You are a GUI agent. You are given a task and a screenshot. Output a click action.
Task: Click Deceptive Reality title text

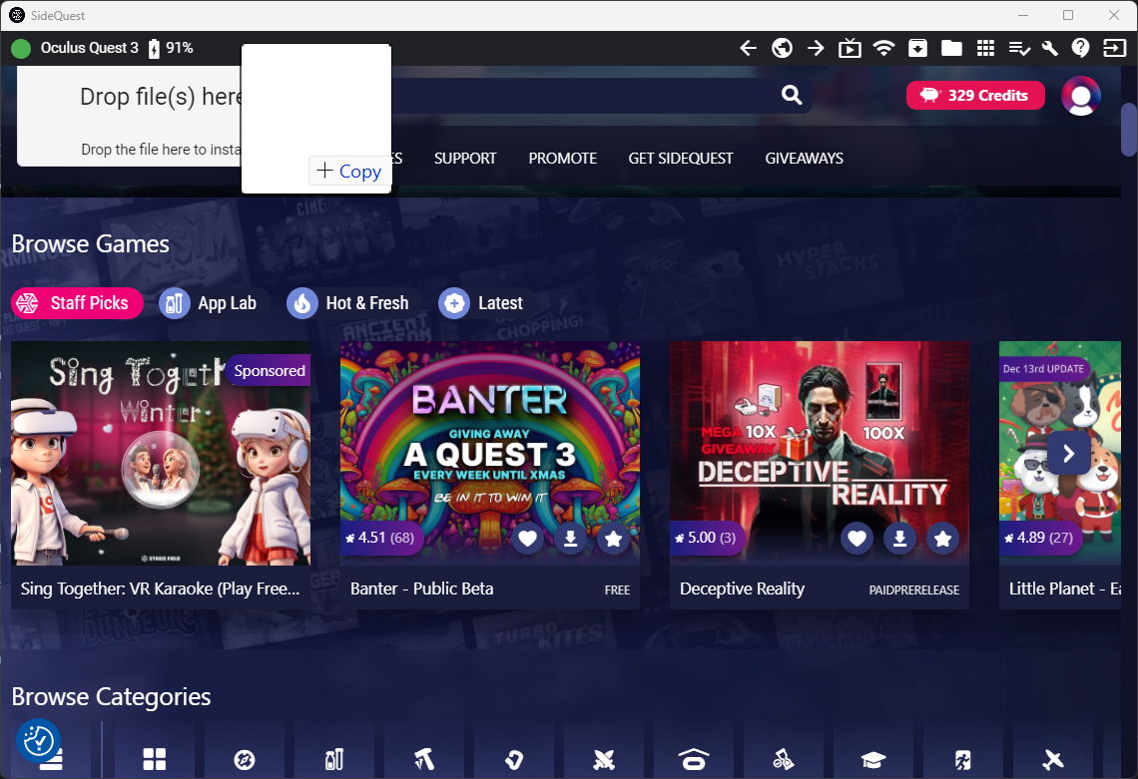tap(742, 588)
